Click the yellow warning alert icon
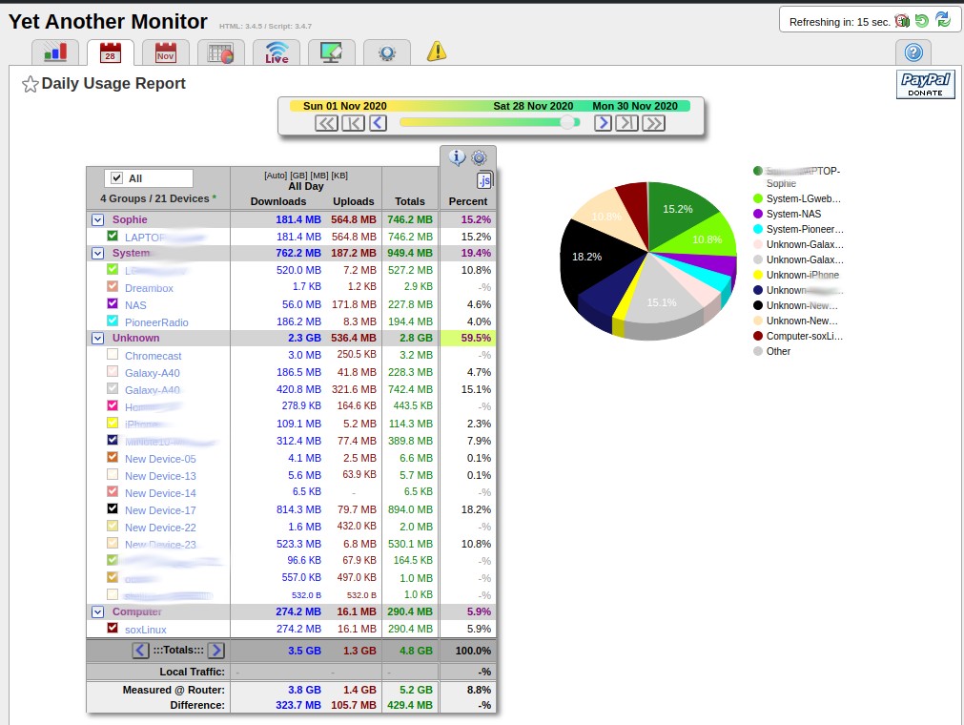 tap(436, 52)
